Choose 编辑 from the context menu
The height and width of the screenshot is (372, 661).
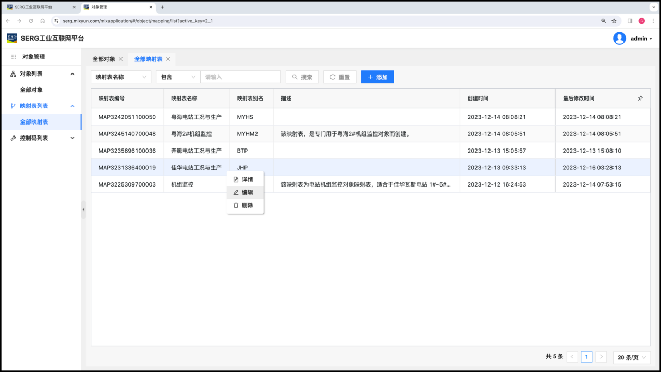point(247,192)
